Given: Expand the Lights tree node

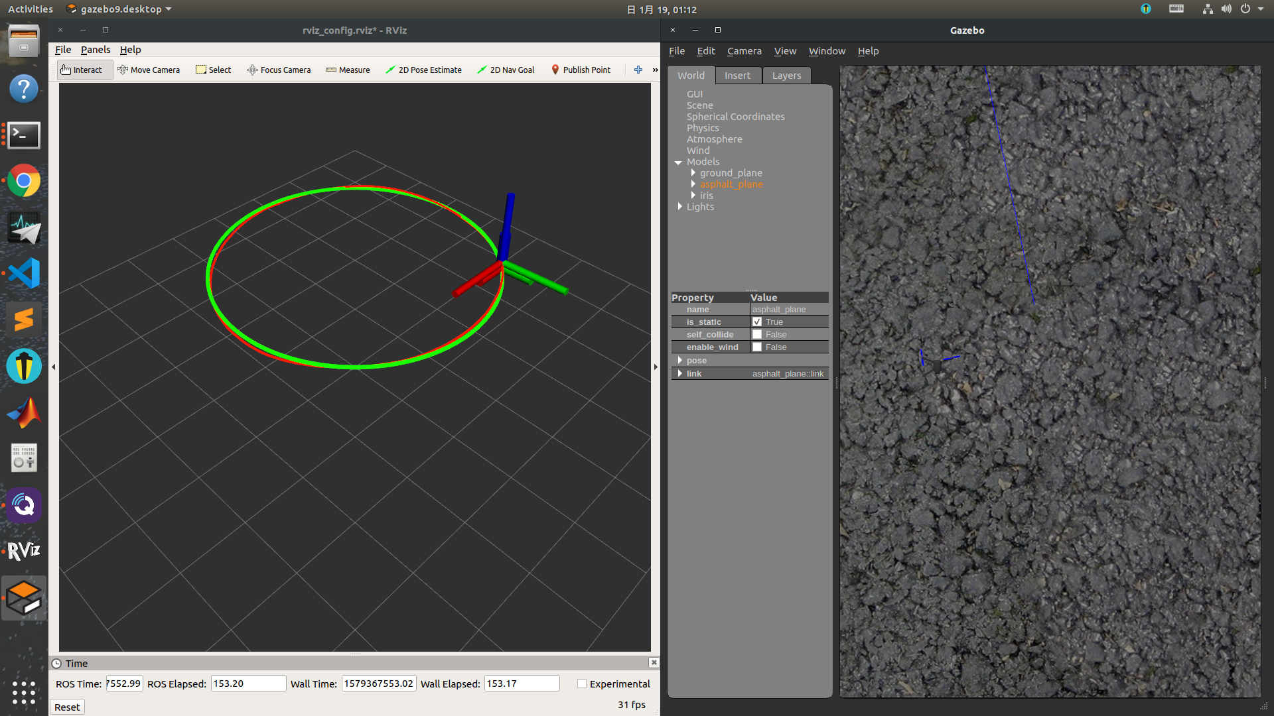Looking at the screenshot, I should tap(680, 207).
